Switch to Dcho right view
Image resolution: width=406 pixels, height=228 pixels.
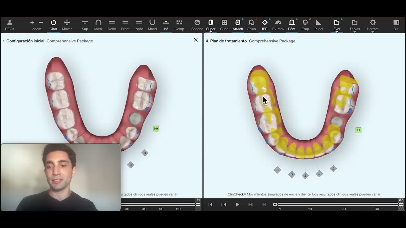112,25
